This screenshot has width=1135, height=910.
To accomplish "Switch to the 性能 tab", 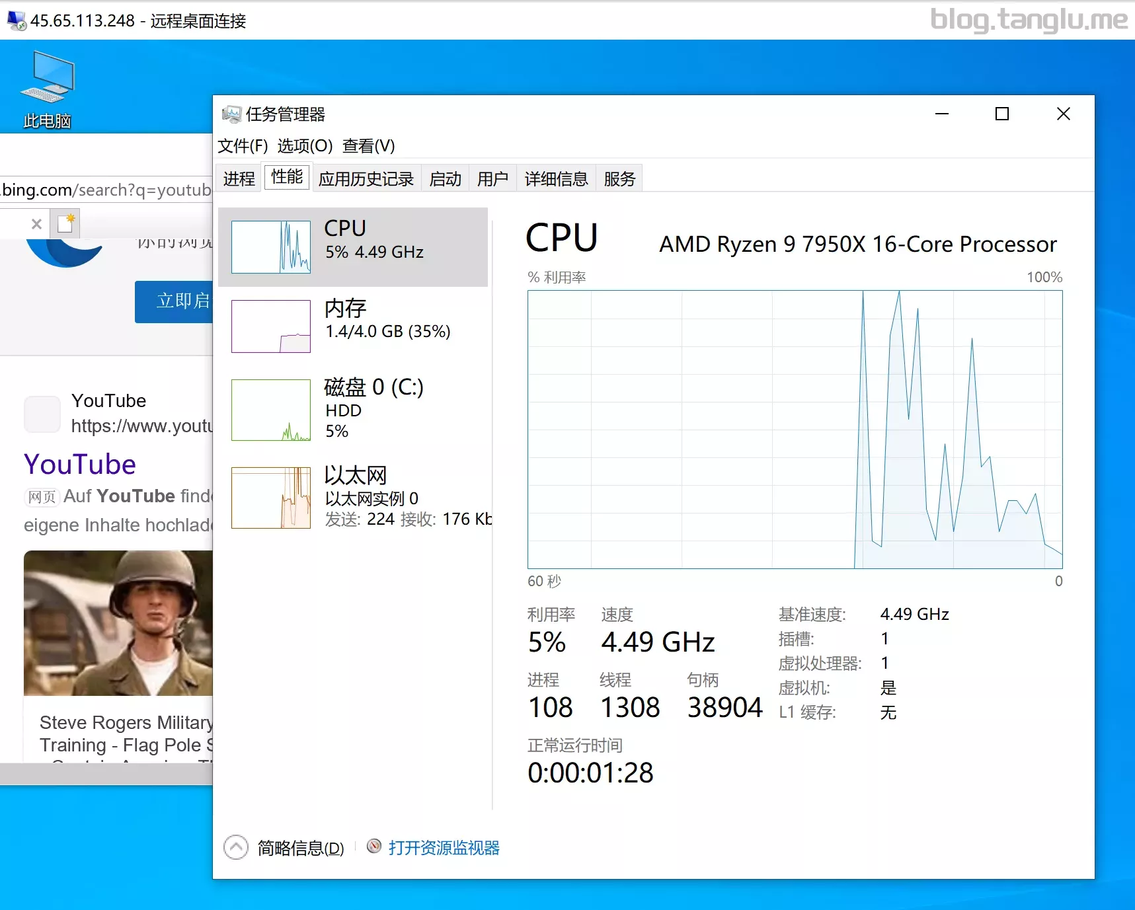I will (287, 176).
